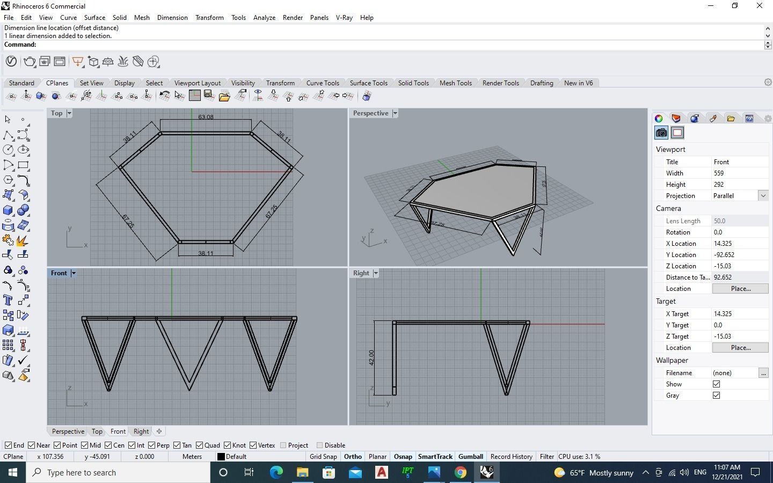
Task: Toggle the Cen osnap checkbox
Action: [108, 445]
